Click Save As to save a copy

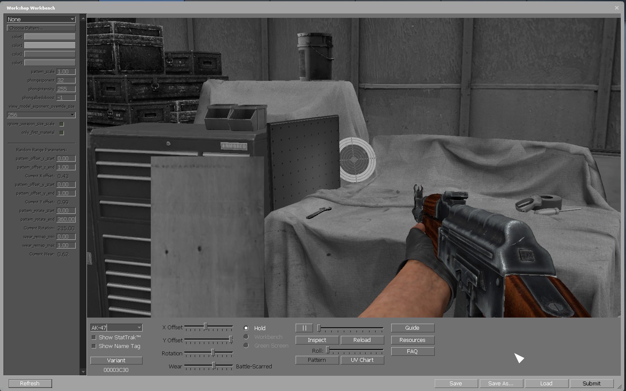501,383
